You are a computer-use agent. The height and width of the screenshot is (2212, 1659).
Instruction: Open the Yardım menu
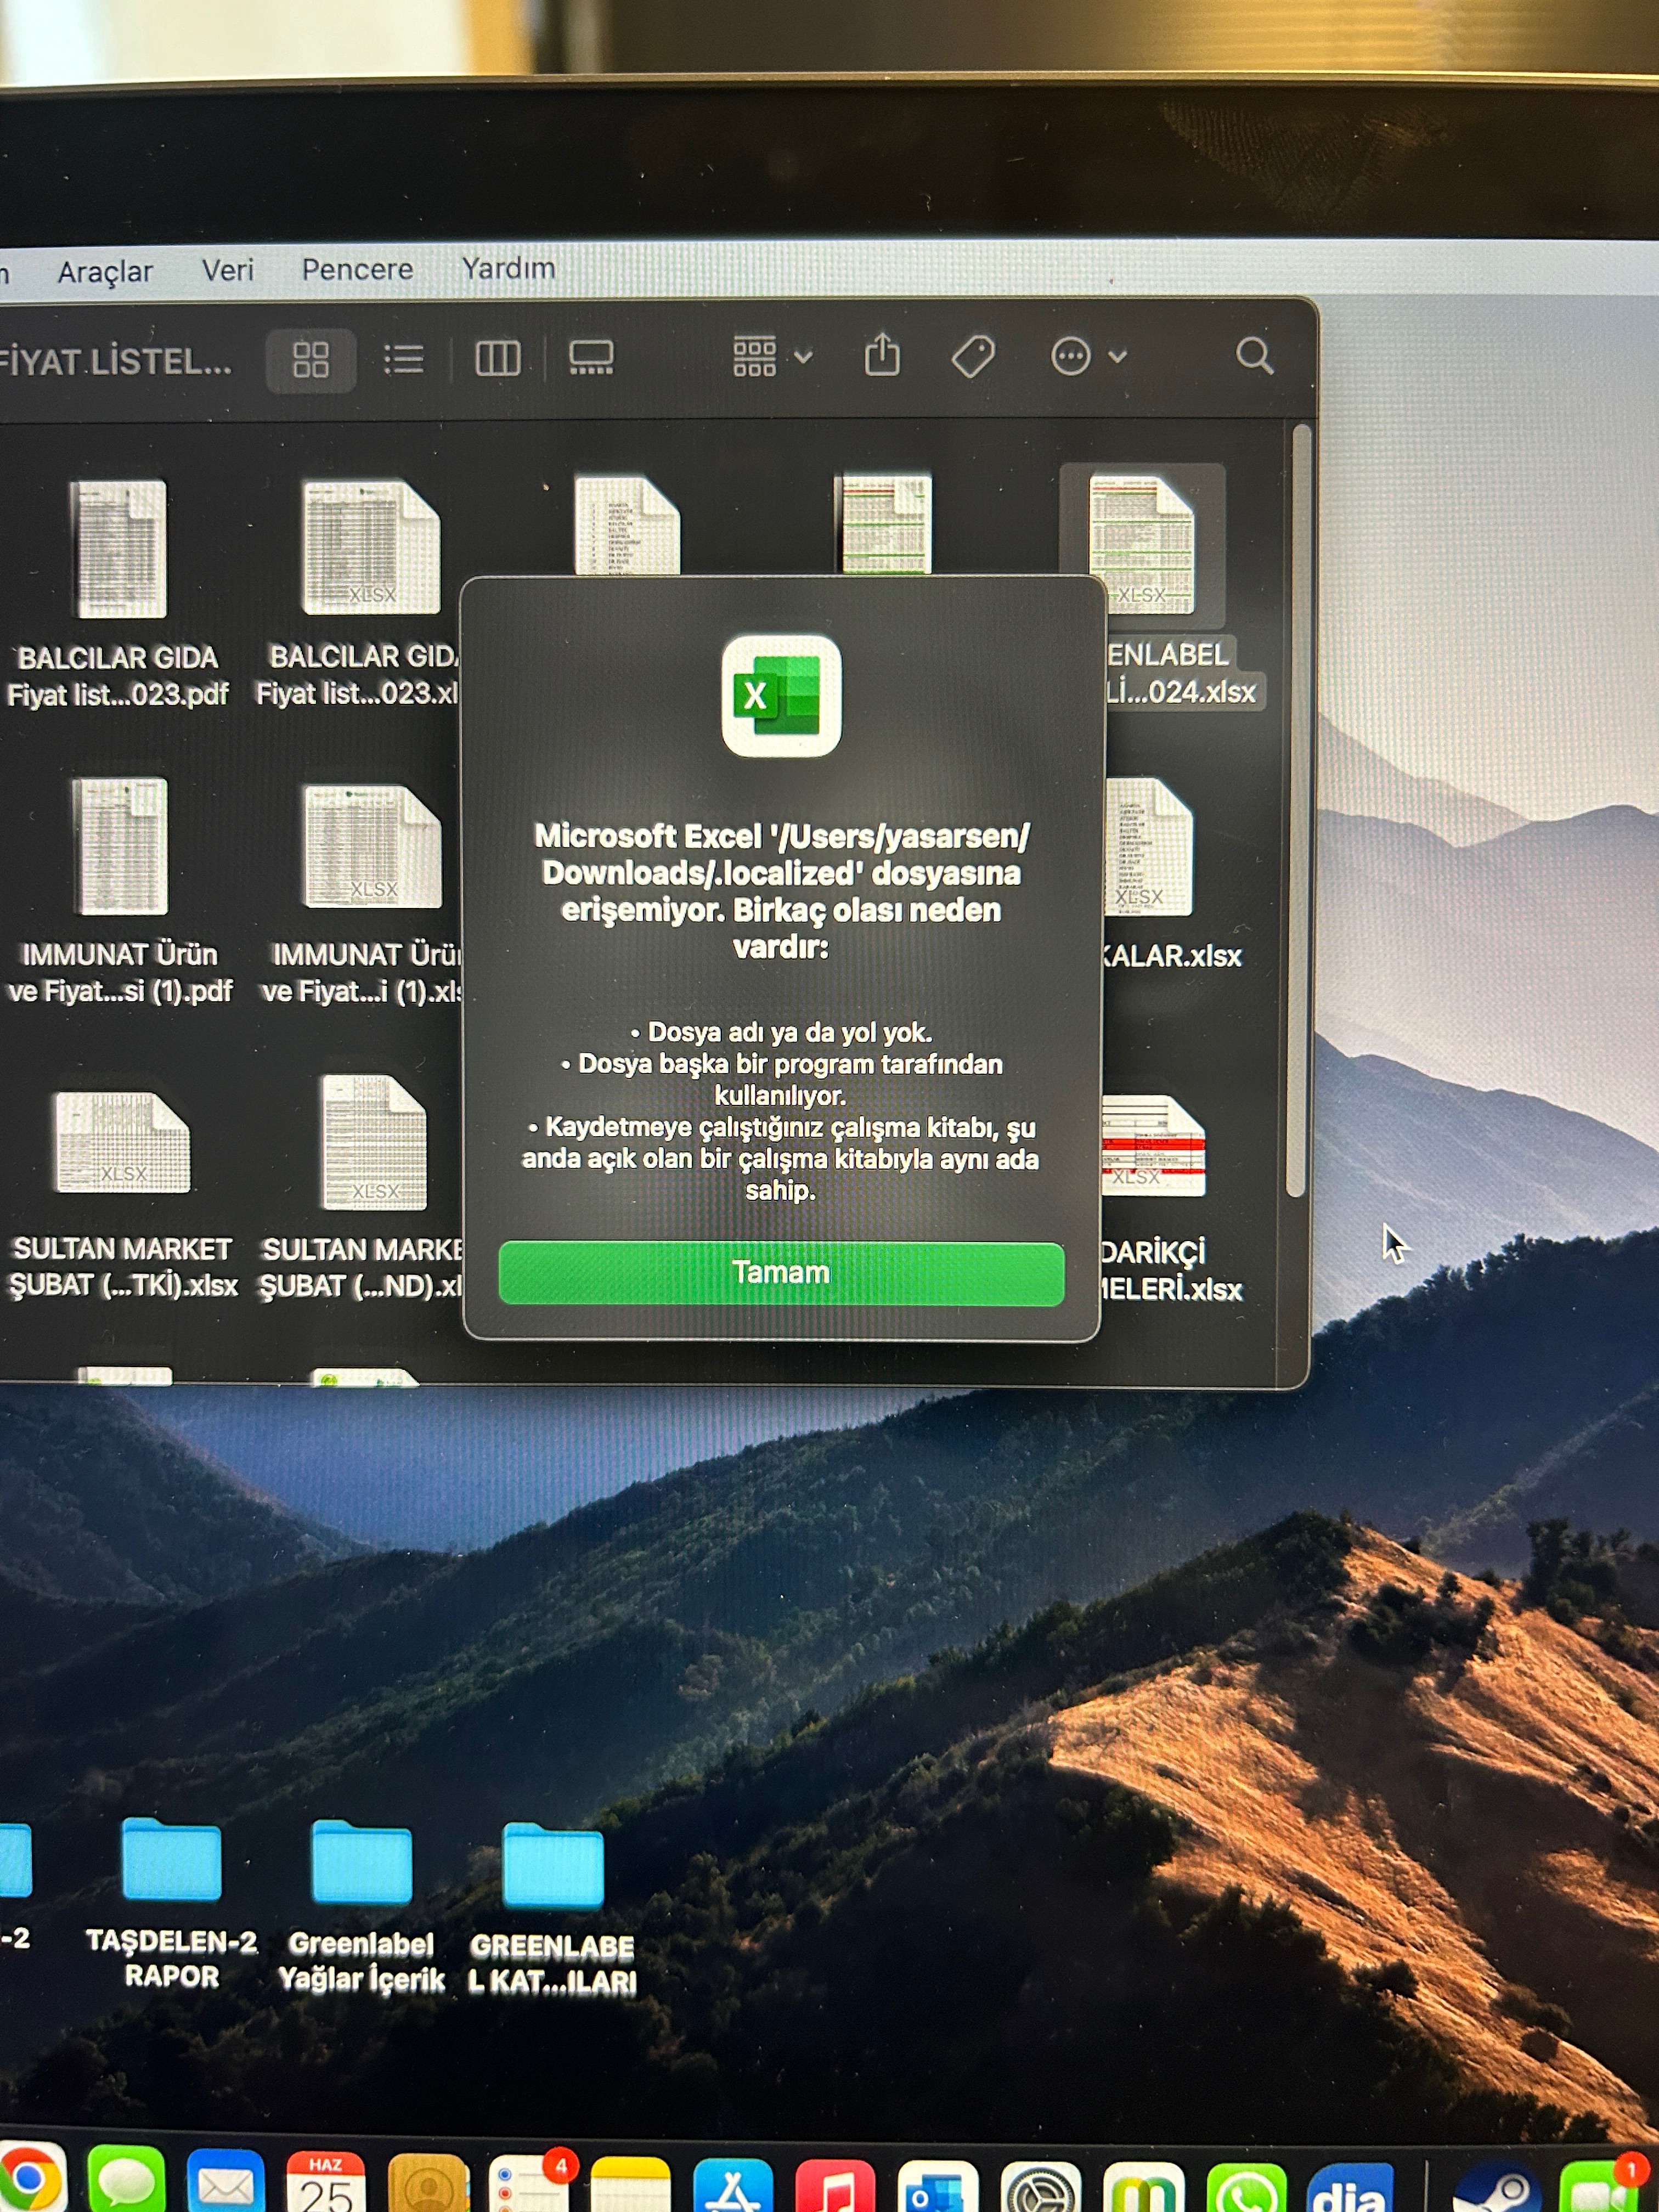[x=508, y=268]
